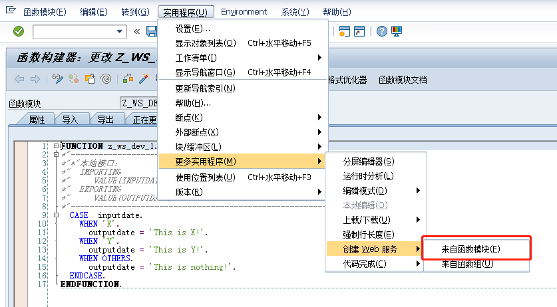Click the spiral enhance icon

(x=106, y=78)
